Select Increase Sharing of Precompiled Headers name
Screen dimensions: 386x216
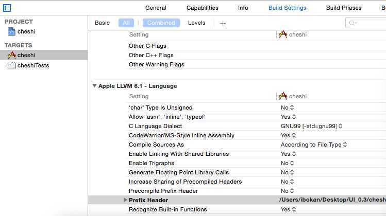186,182
